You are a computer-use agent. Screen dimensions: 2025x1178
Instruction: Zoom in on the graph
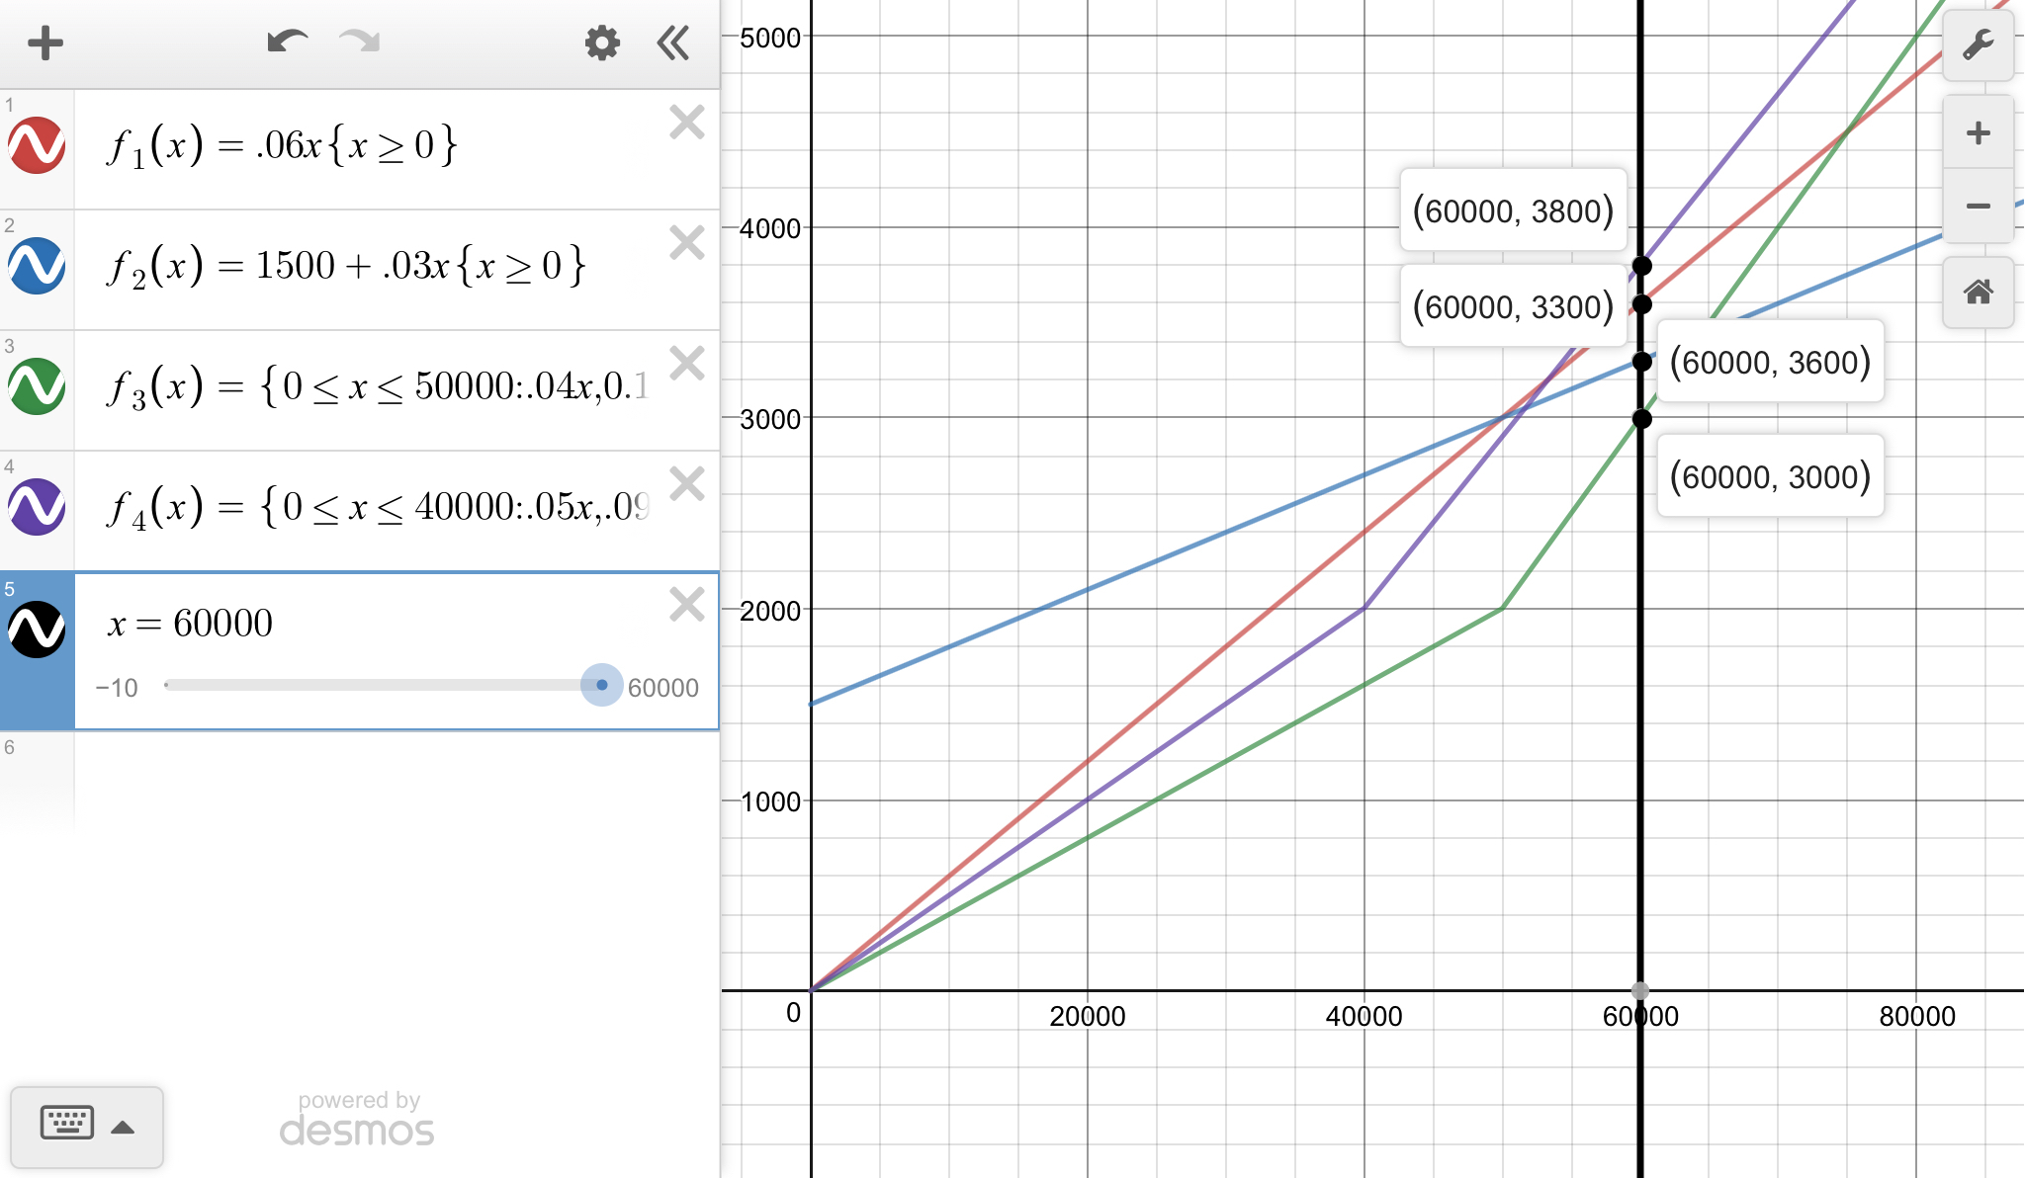tap(1978, 133)
